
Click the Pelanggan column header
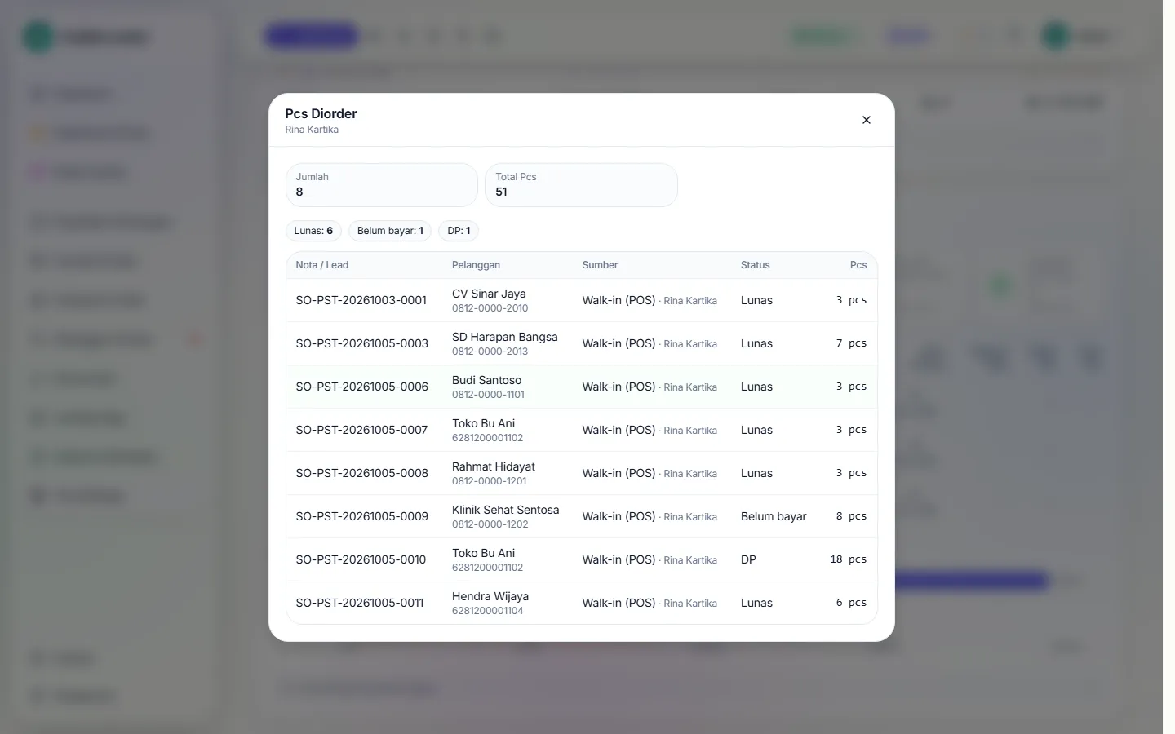476,265
